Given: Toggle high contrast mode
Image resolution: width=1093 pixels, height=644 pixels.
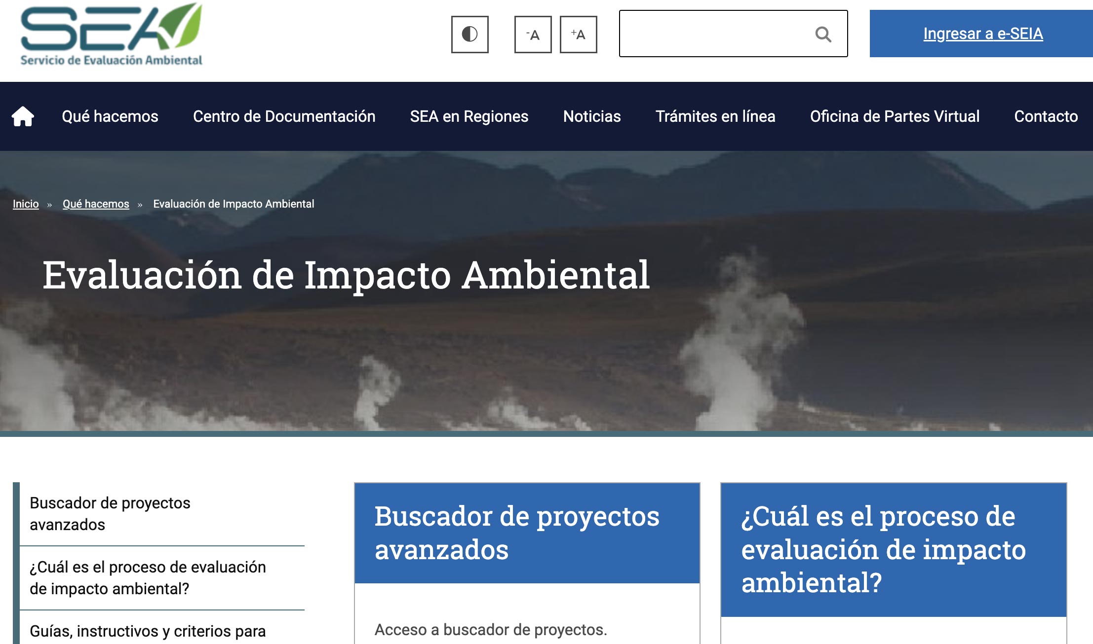Looking at the screenshot, I should click(x=469, y=35).
